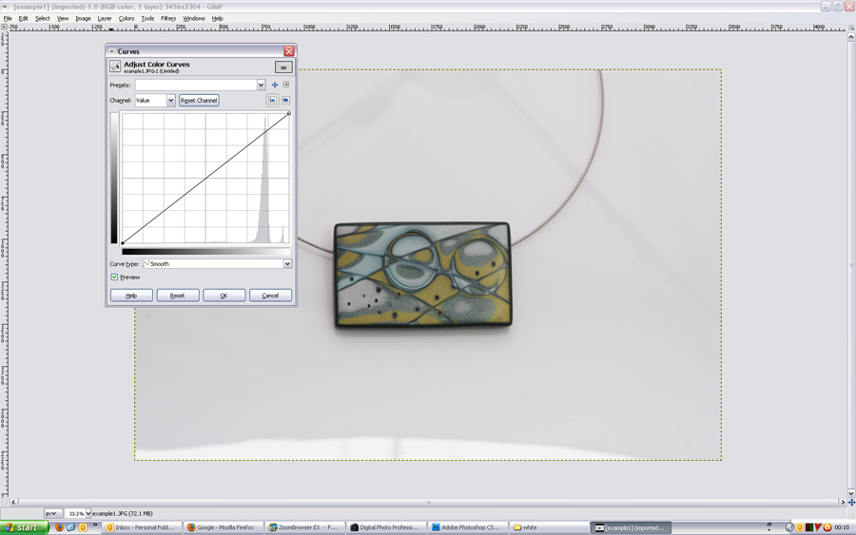Click the image thumbnail button in Curves header
The height and width of the screenshot is (535, 856).
tap(283, 67)
